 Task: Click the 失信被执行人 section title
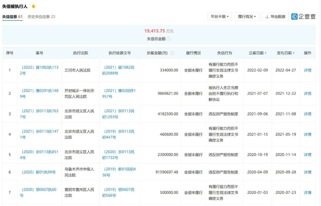15,6
